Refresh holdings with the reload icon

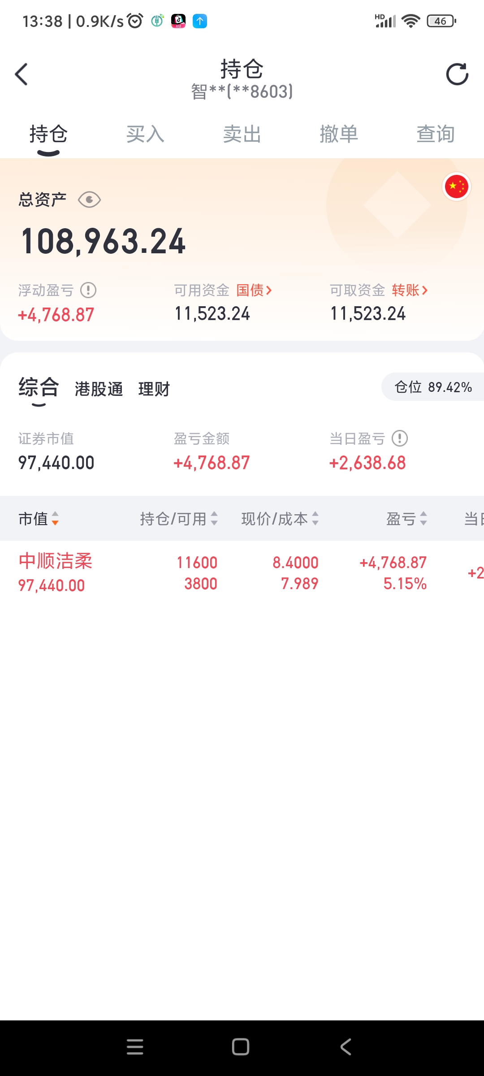(x=457, y=74)
